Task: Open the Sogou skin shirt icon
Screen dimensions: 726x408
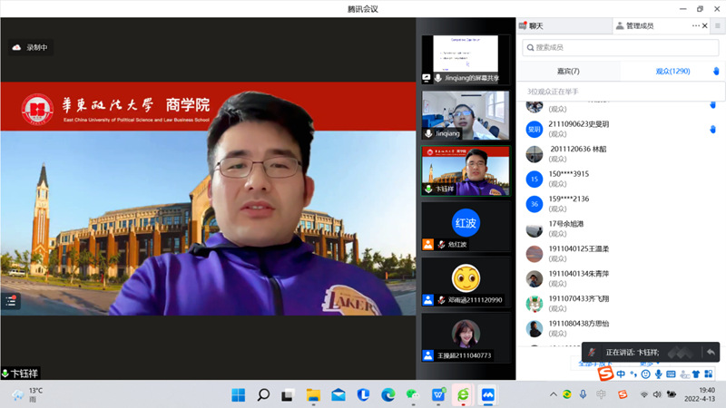Action: pyautogui.click(x=696, y=374)
